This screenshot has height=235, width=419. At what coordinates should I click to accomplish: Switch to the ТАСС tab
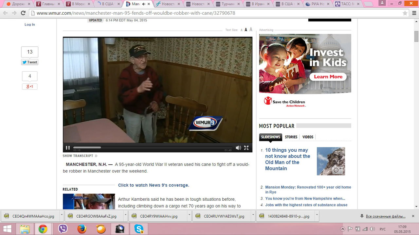click(x=346, y=4)
